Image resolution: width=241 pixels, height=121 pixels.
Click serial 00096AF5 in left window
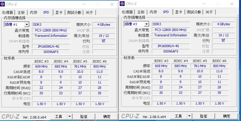(51, 52)
